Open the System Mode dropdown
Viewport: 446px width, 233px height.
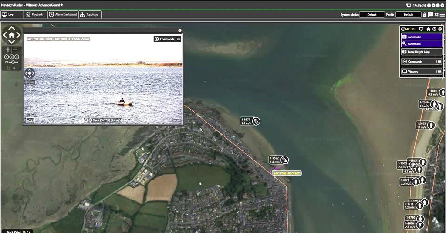point(372,14)
